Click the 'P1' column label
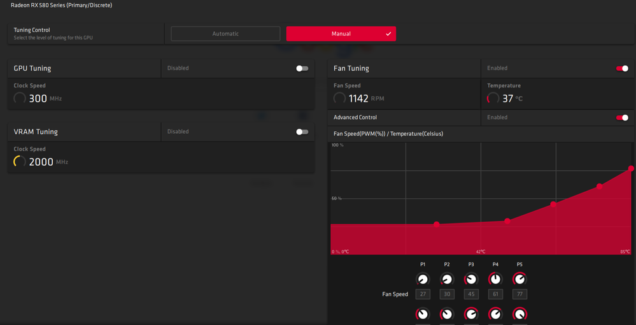 coord(423,264)
